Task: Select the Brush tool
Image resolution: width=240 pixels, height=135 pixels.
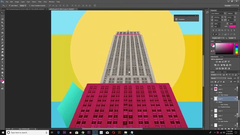Action: [2, 36]
